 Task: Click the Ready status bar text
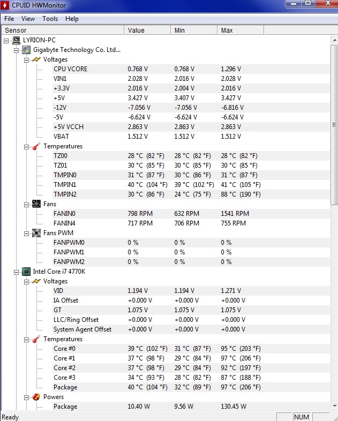10,417
